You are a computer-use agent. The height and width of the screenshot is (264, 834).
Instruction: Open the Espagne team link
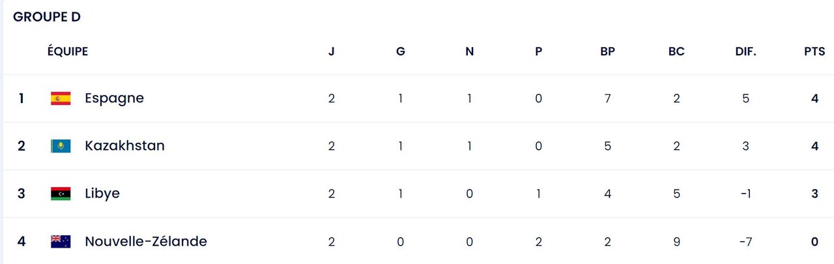(114, 98)
